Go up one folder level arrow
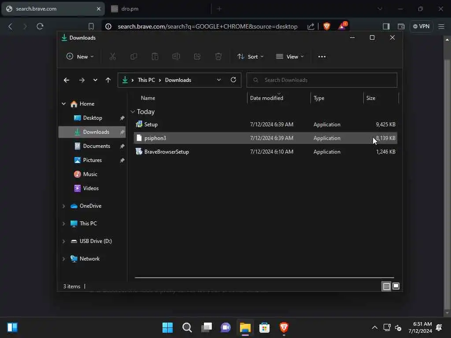This screenshot has height=338, width=451. [108, 80]
